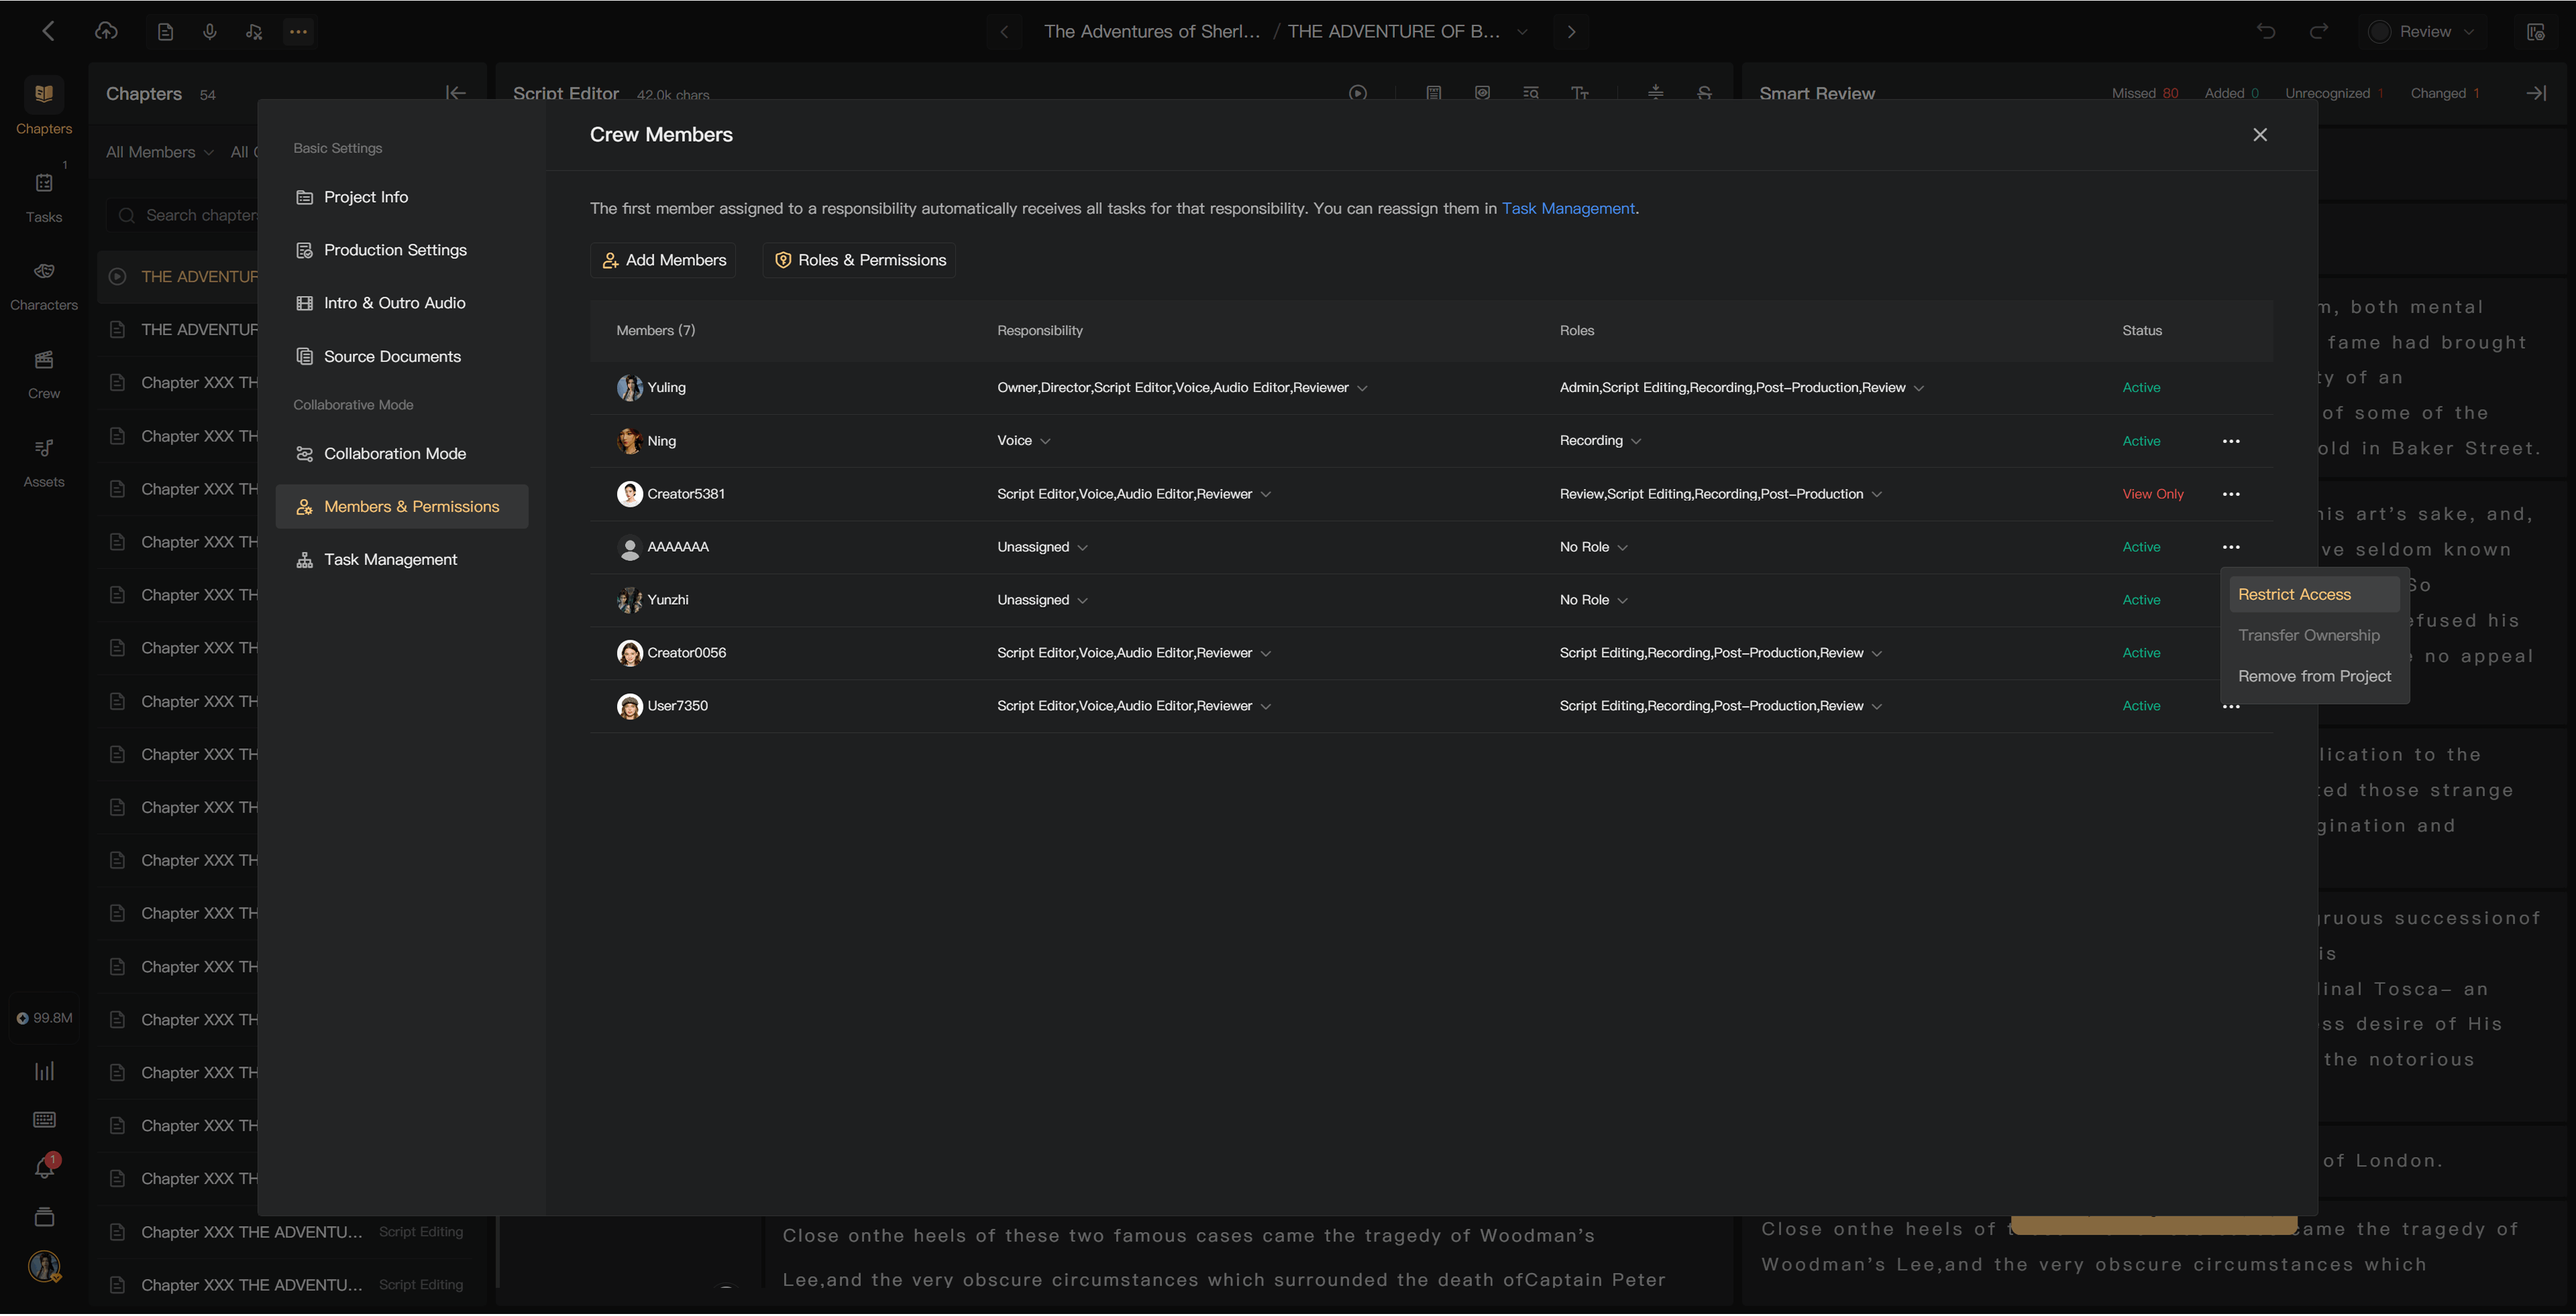The height and width of the screenshot is (1316, 2576).
Task: Open Project Info settings
Action: click(401, 197)
